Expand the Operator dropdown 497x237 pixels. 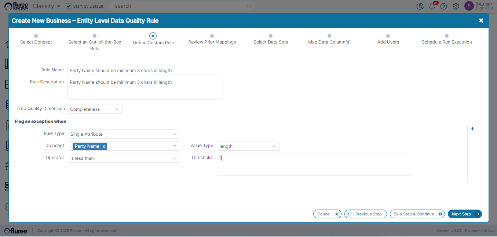[x=124, y=158]
